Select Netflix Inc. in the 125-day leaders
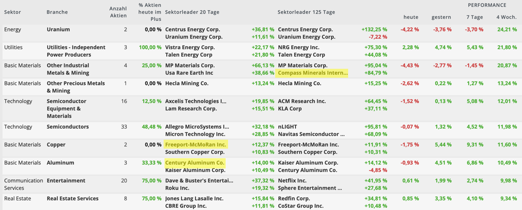The width and height of the screenshot is (522, 210). pos(292,181)
